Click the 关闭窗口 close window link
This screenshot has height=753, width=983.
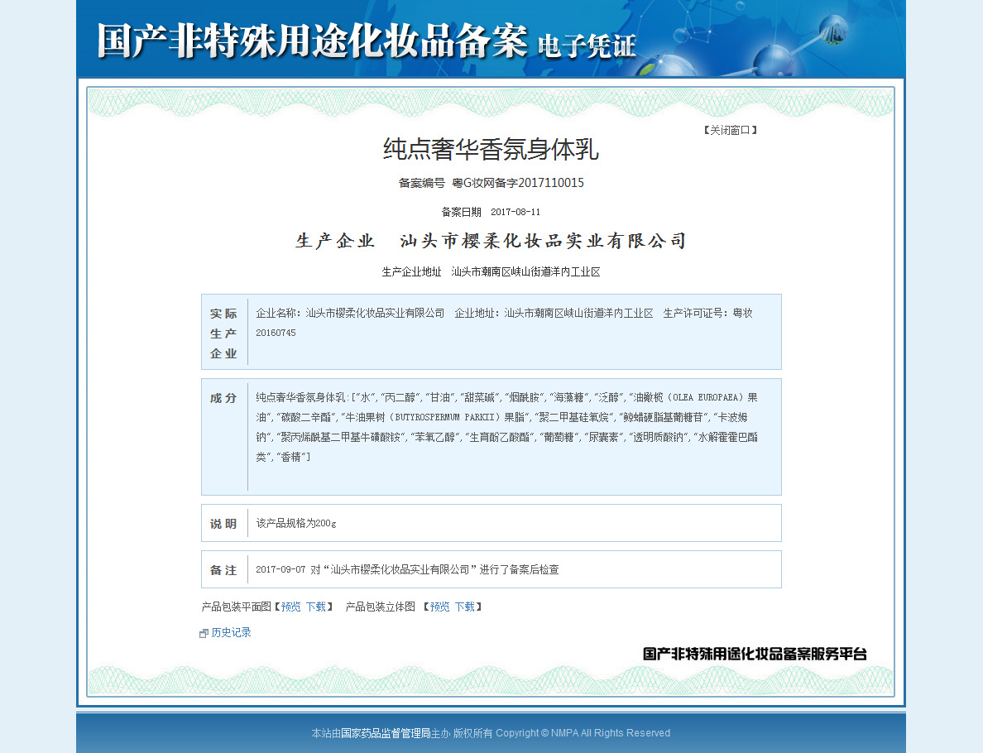pos(730,130)
